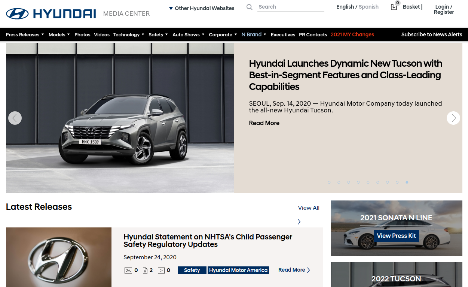Screen dimensions: 468x287
Task: Open the Executives page
Action: [283, 35]
